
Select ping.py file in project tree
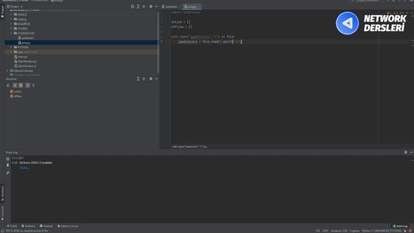pos(24,43)
